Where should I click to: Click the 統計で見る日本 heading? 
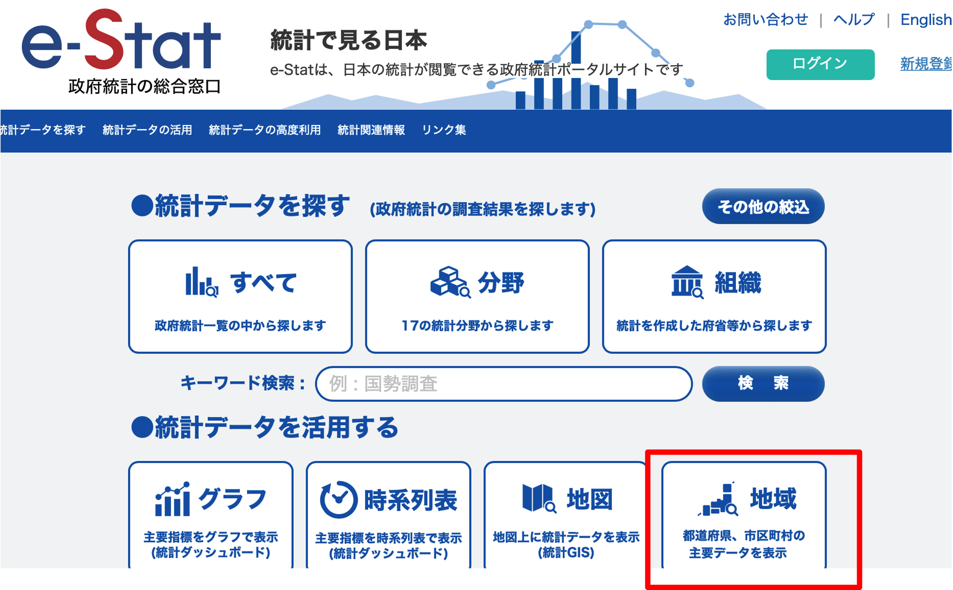point(349,40)
